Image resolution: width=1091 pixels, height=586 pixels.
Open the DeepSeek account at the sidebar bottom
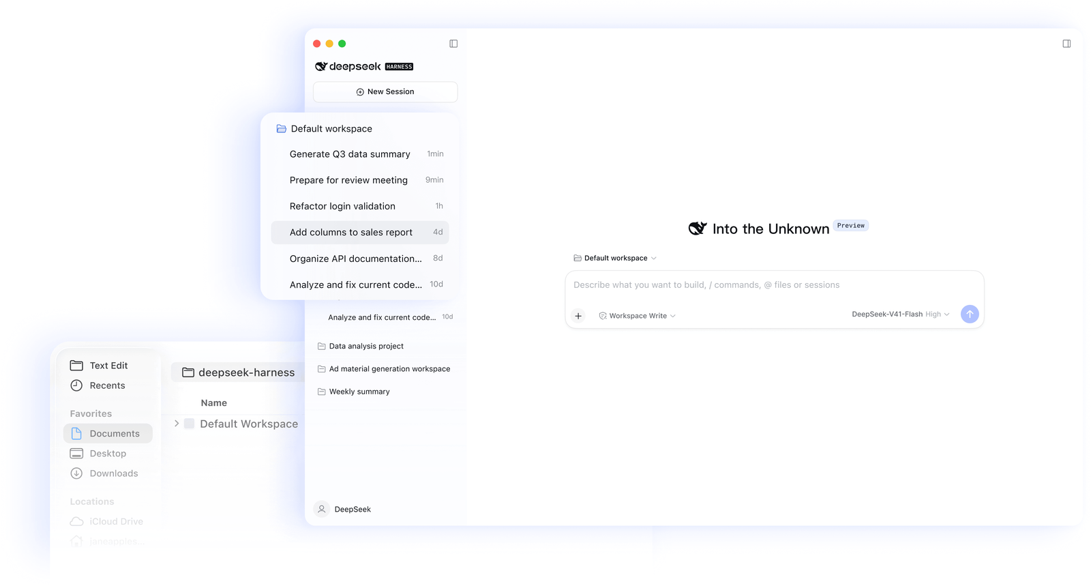342,509
